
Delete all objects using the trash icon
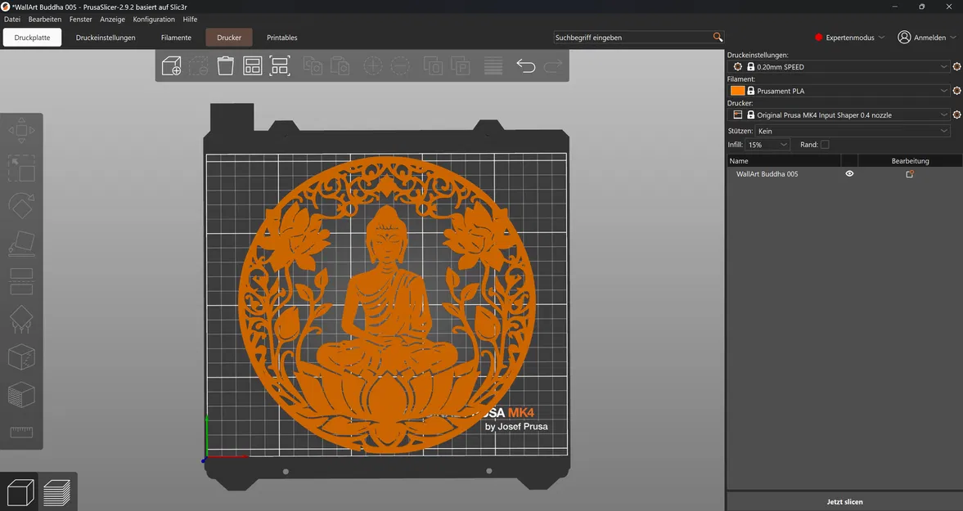(x=225, y=65)
